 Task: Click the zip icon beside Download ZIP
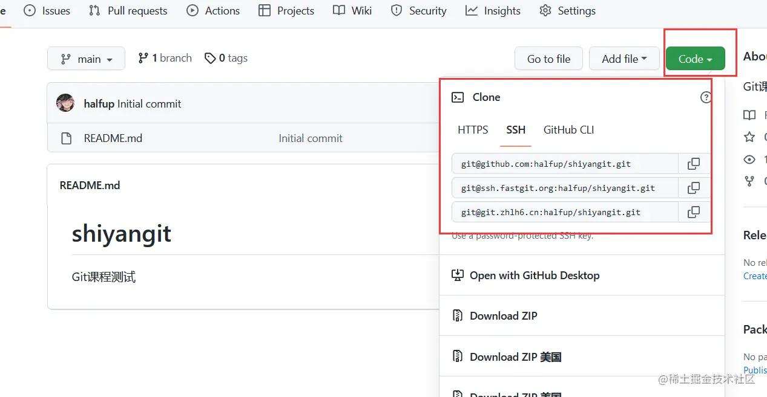[x=458, y=315]
